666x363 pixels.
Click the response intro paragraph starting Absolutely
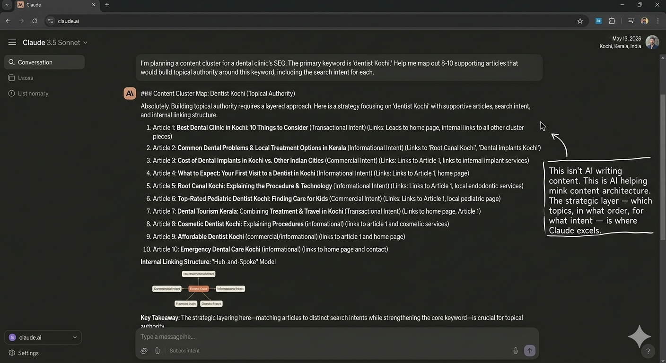[335, 111]
